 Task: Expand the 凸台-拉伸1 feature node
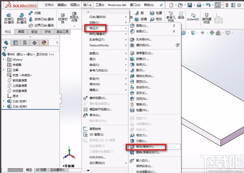pyautogui.click(x=4, y=101)
